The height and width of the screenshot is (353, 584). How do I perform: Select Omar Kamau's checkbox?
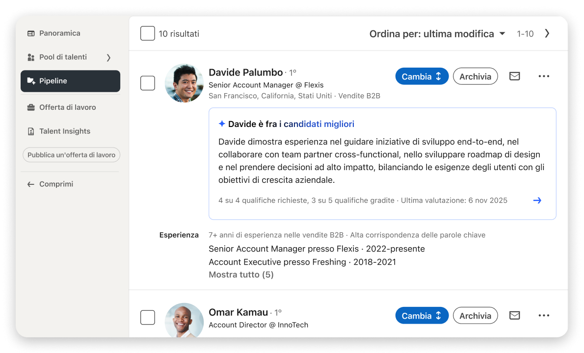click(x=148, y=317)
